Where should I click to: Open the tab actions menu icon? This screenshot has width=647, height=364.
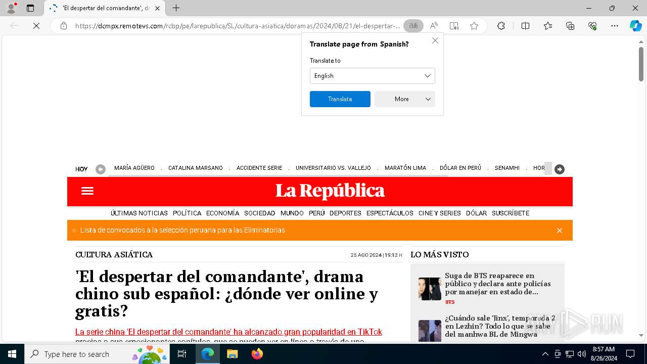(x=30, y=8)
